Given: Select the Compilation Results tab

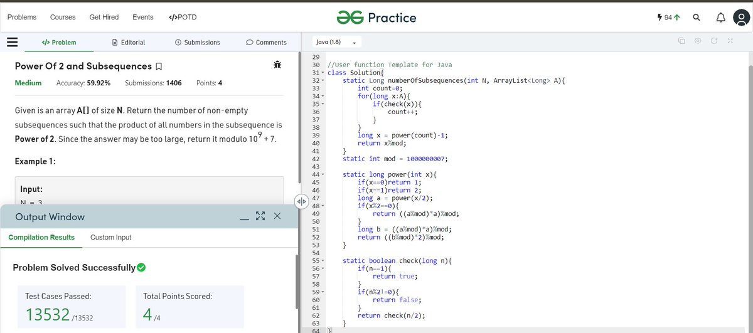Looking at the screenshot, I should (x=41, y=238).
